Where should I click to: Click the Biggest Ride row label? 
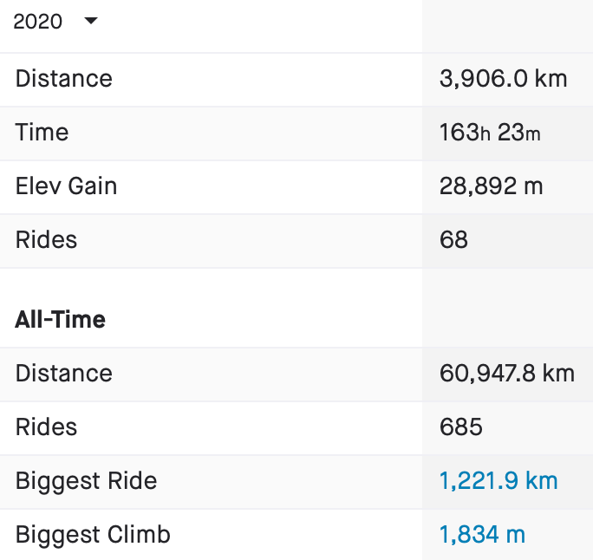point(87,481)
